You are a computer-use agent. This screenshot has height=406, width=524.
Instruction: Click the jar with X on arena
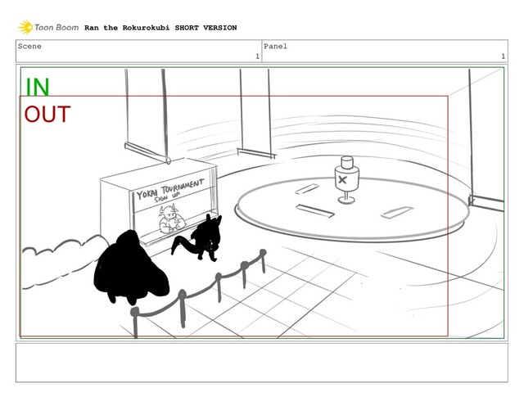pos(346,179)
